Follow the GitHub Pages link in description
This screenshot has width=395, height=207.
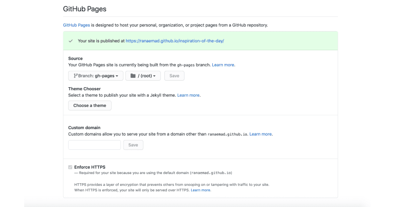tap(76, 25)
